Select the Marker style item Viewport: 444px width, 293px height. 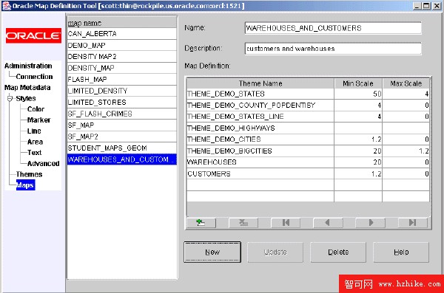point(38,120)
